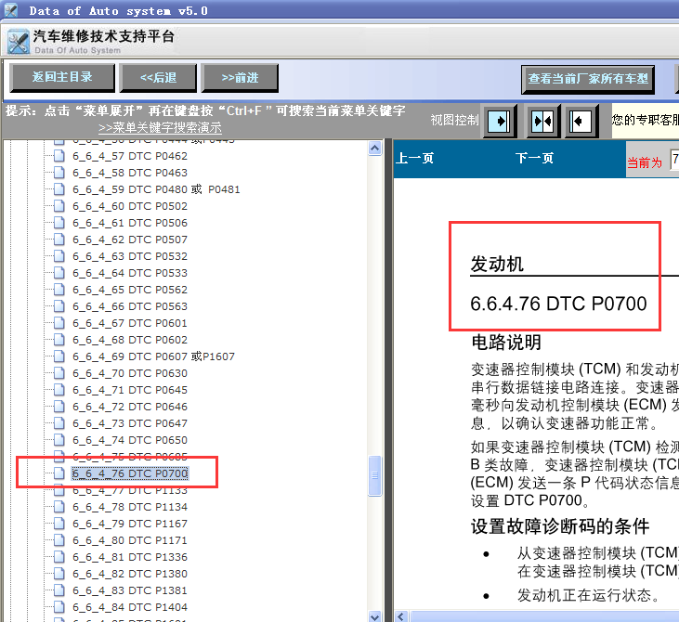Screen dimensions: 679x622
Task: Click page icon beside 6_6_4_73 DTC P0647
Action: point(59,423)
